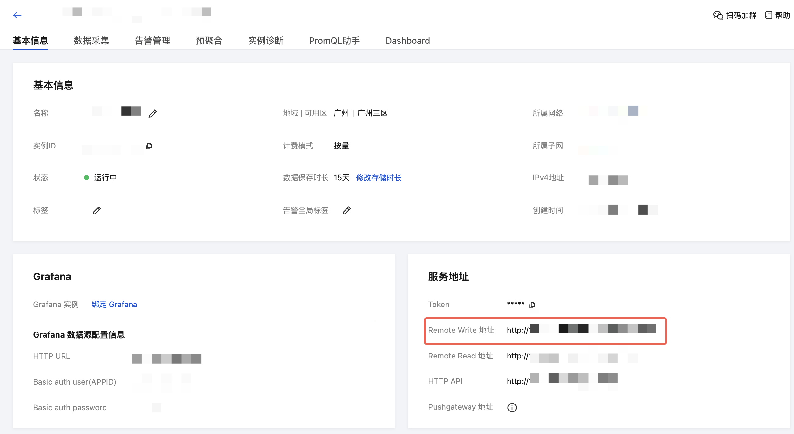
Task: Copy the Token value
Action: [532, 305]
